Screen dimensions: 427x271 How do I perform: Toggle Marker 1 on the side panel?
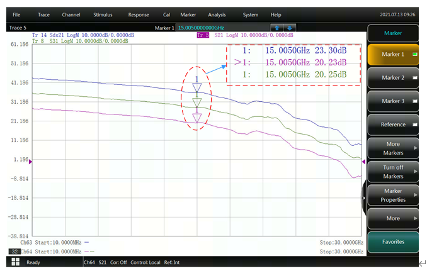(393, 55)
